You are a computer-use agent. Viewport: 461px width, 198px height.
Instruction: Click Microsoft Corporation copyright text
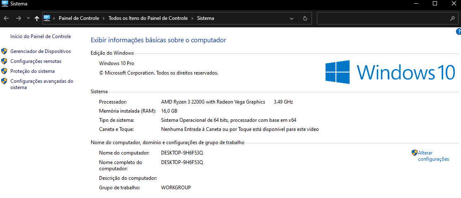[x=159, y=72]
